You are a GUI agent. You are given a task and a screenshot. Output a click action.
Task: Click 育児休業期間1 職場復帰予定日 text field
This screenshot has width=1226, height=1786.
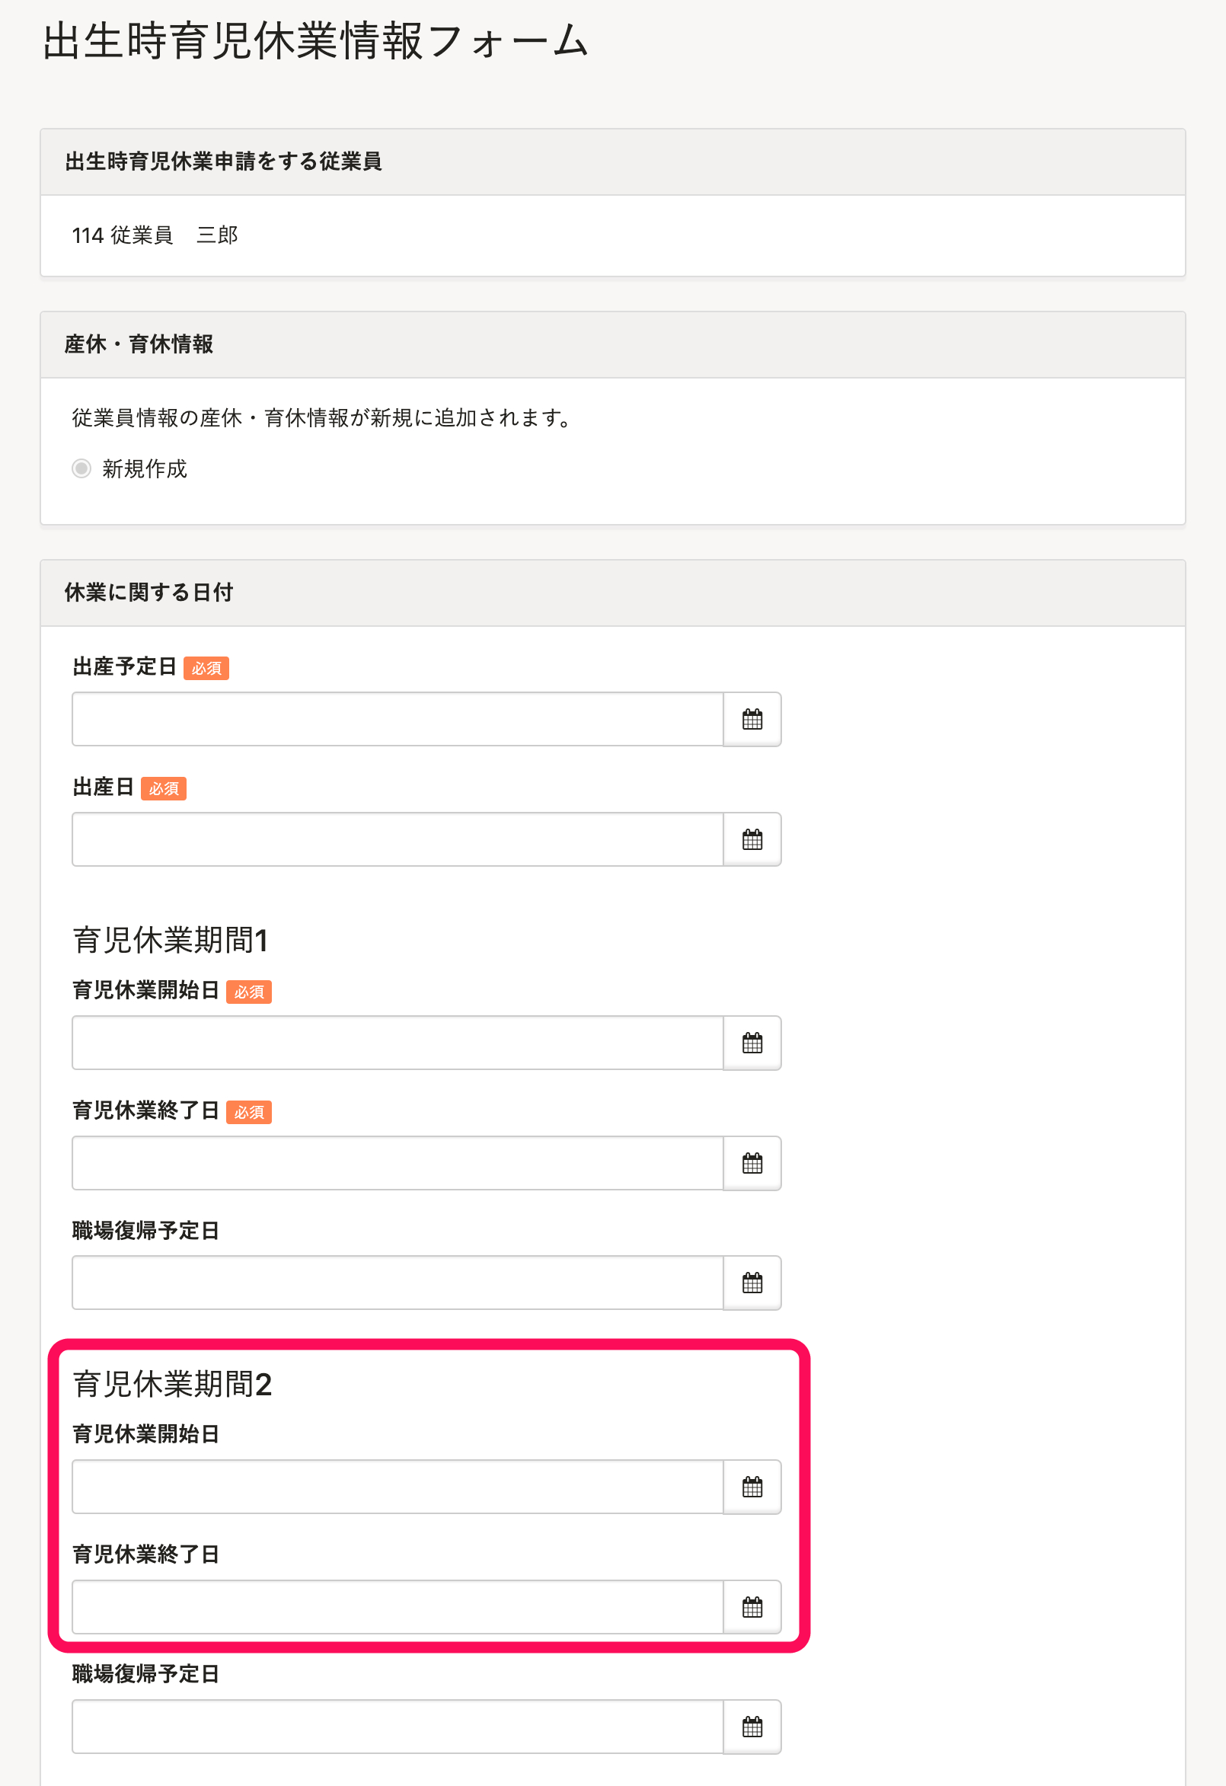pyautogui.click(x=397, y=1283)
